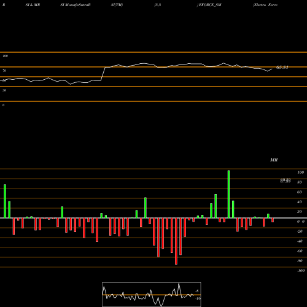Image resolution: width=307 pixels, height=307 pixels.
Task: Click the '70' label on the RSI axis
Action: pos(4,71)
